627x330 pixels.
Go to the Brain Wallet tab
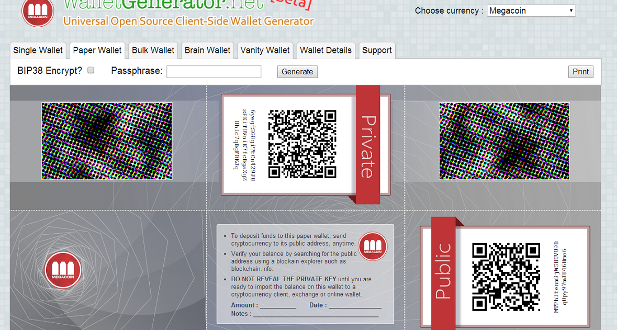click(x=208, y=50)
